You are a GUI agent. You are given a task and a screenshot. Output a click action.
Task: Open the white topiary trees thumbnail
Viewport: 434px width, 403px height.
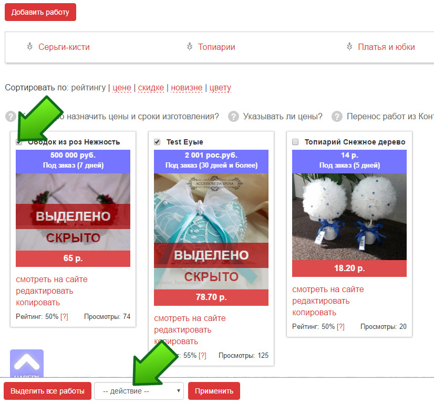349,216
